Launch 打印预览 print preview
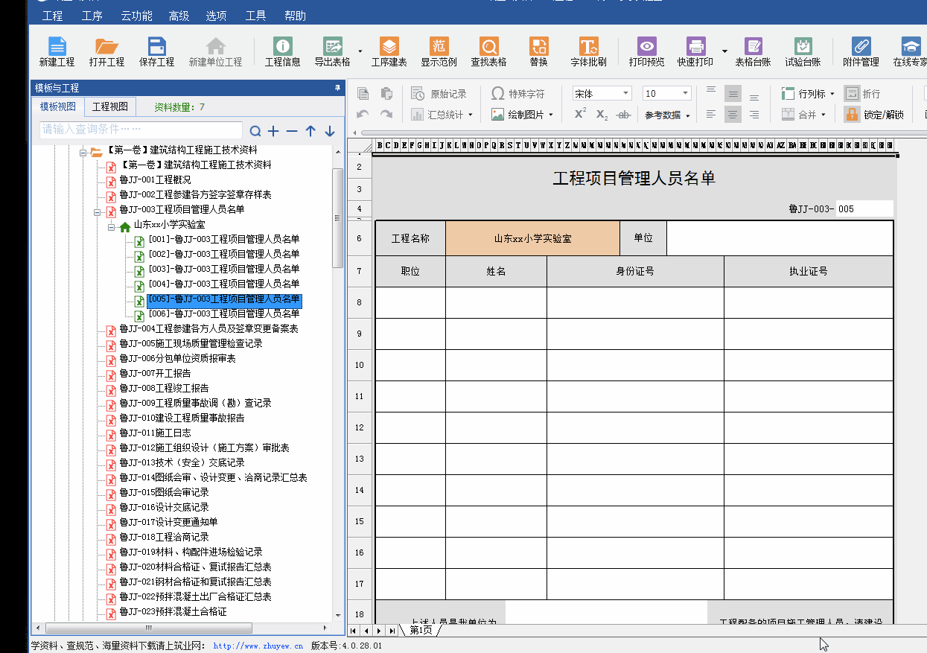 [x=646, y=51]
